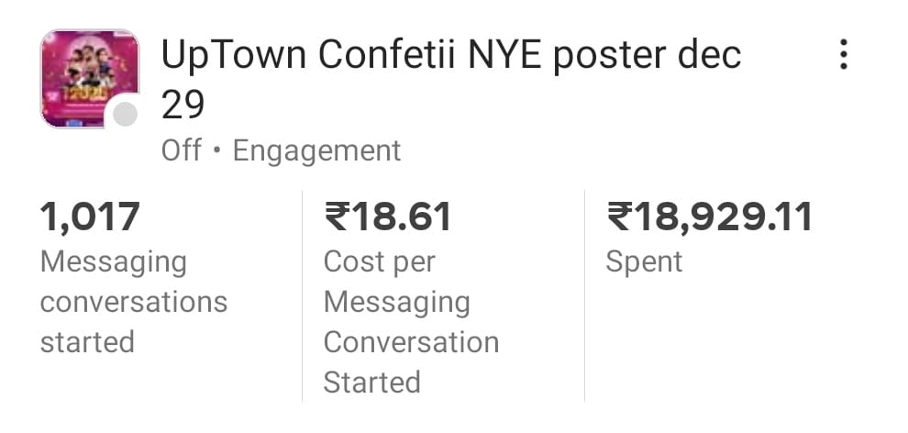Open the UpTown Confetii NYE poster campaign title

[x=451, y=80]
